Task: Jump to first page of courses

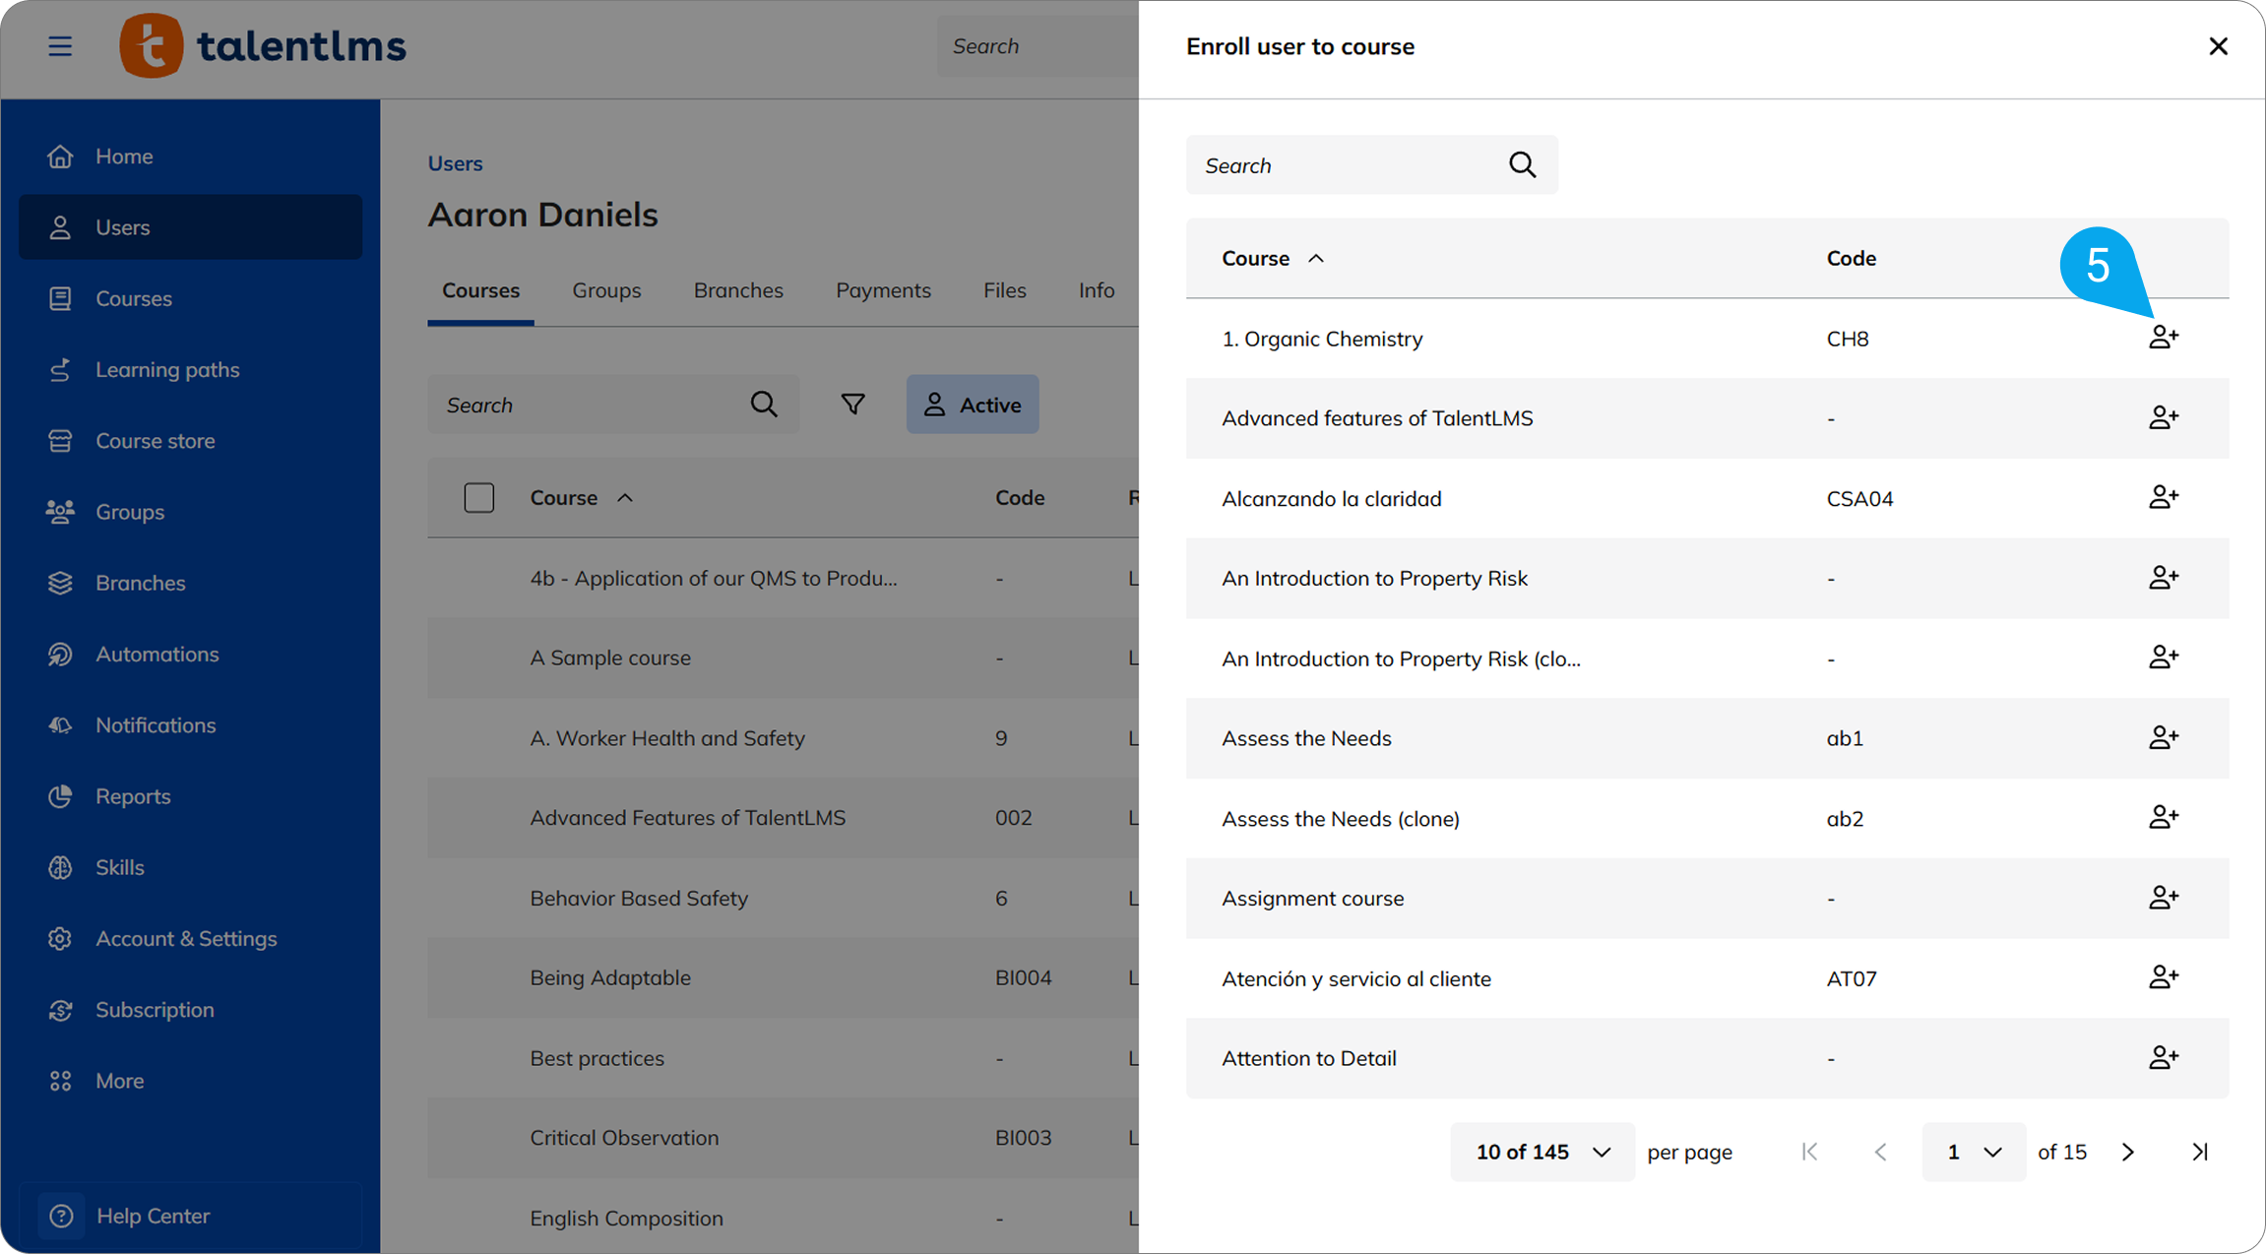Action: (x=1809, y=1152)
